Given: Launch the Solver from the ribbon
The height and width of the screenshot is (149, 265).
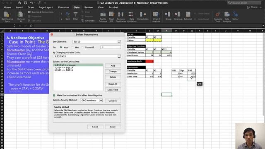Looking at the screenshot, I should [x=235, y=16].
